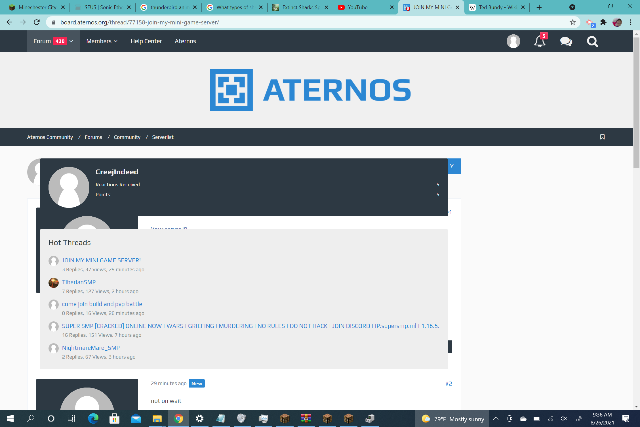Open Windows taskbar search
The width and height of the screenshot is (640, 427).
31,418
